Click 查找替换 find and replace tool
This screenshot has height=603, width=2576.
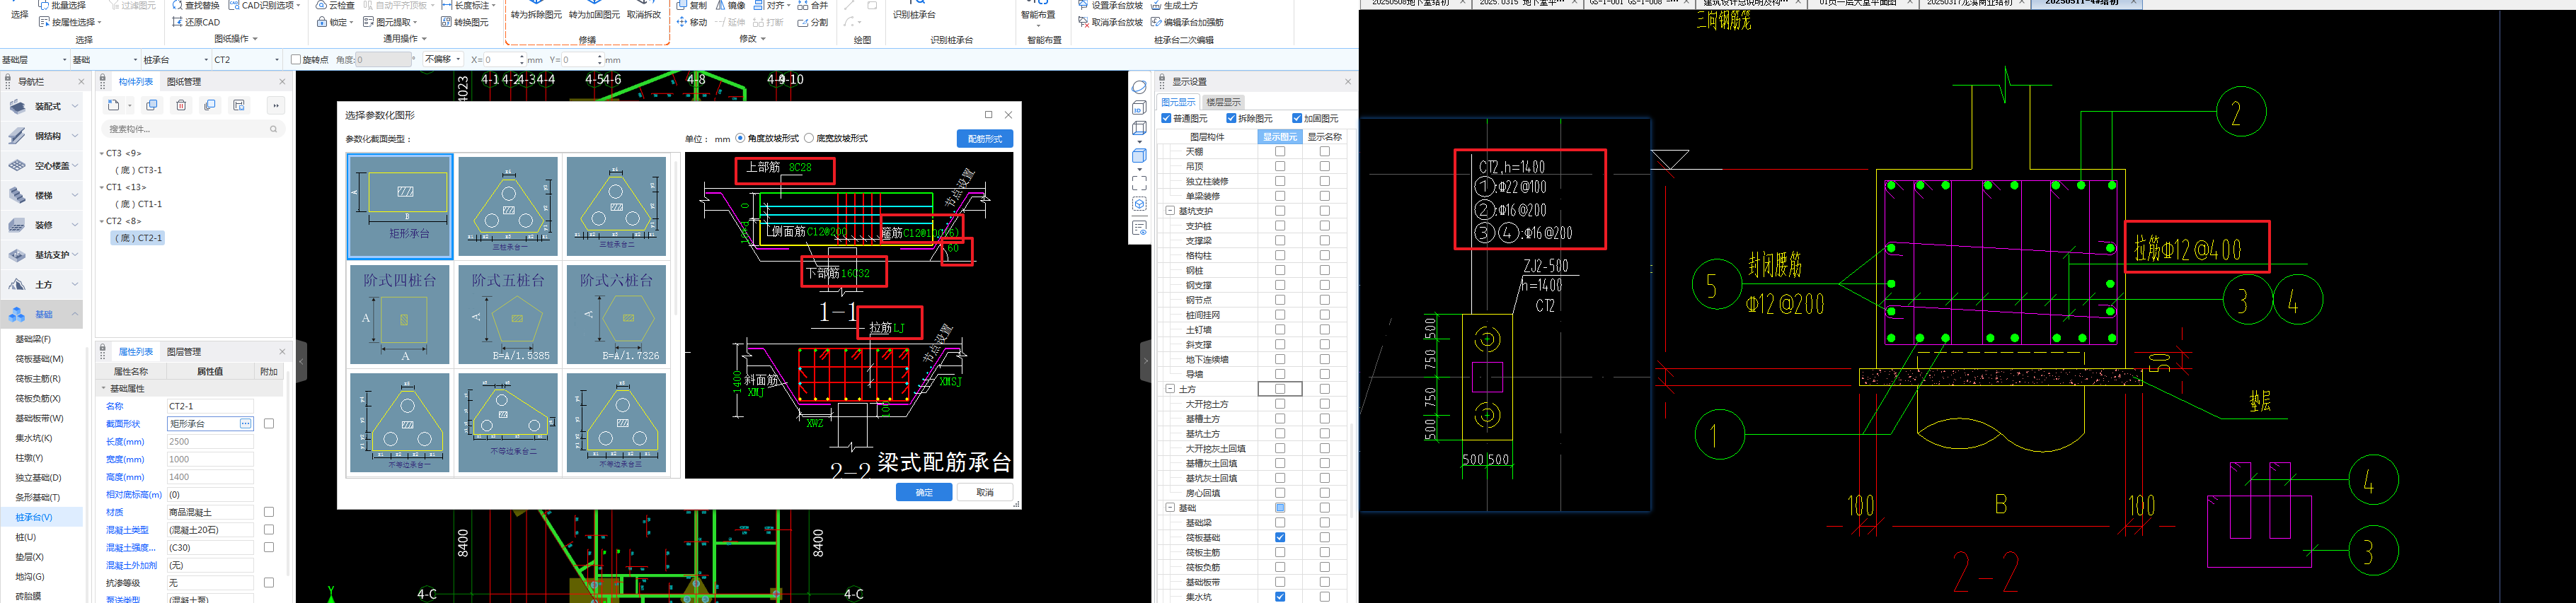[x=195, y=5]
